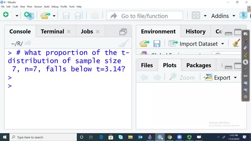The height and width of the screenshot is (141, 251).
Task: Open the Build menu
Action: [46, 6]
